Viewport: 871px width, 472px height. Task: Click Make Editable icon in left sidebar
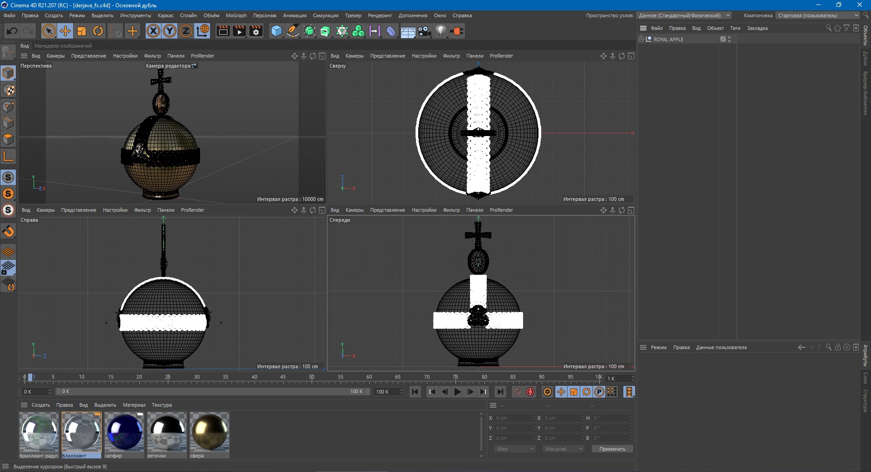(x=8, y=53)
